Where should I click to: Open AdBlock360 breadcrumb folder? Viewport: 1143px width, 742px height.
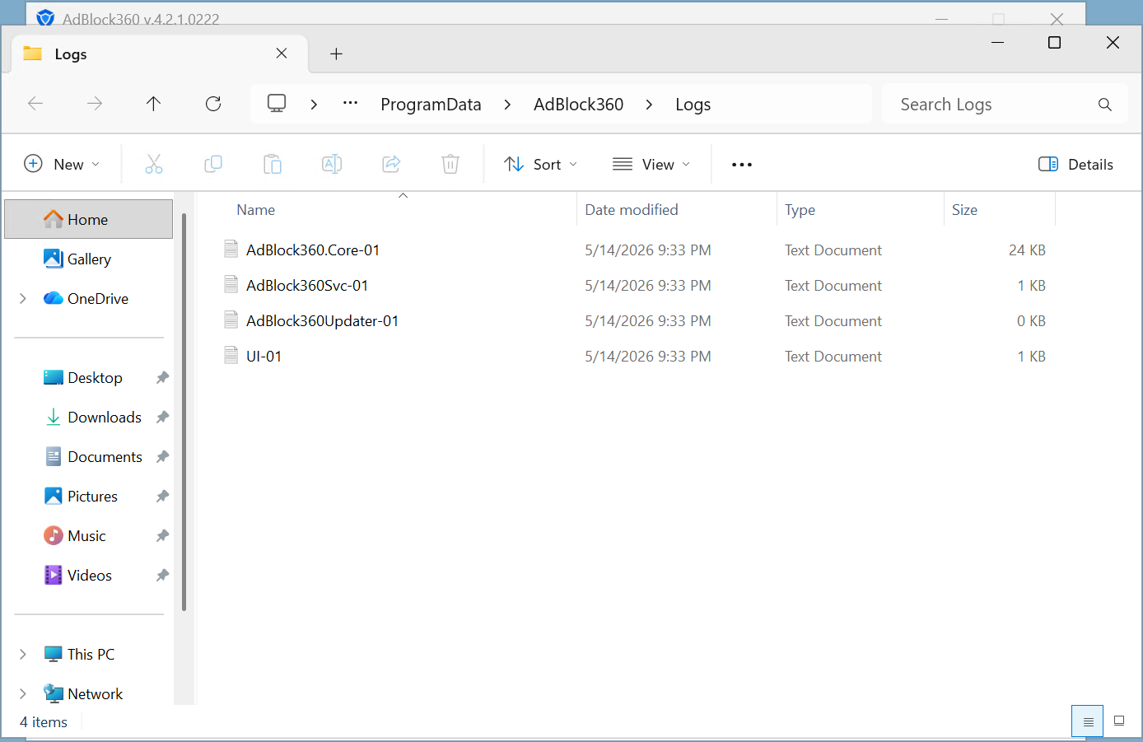click(578, 105)
